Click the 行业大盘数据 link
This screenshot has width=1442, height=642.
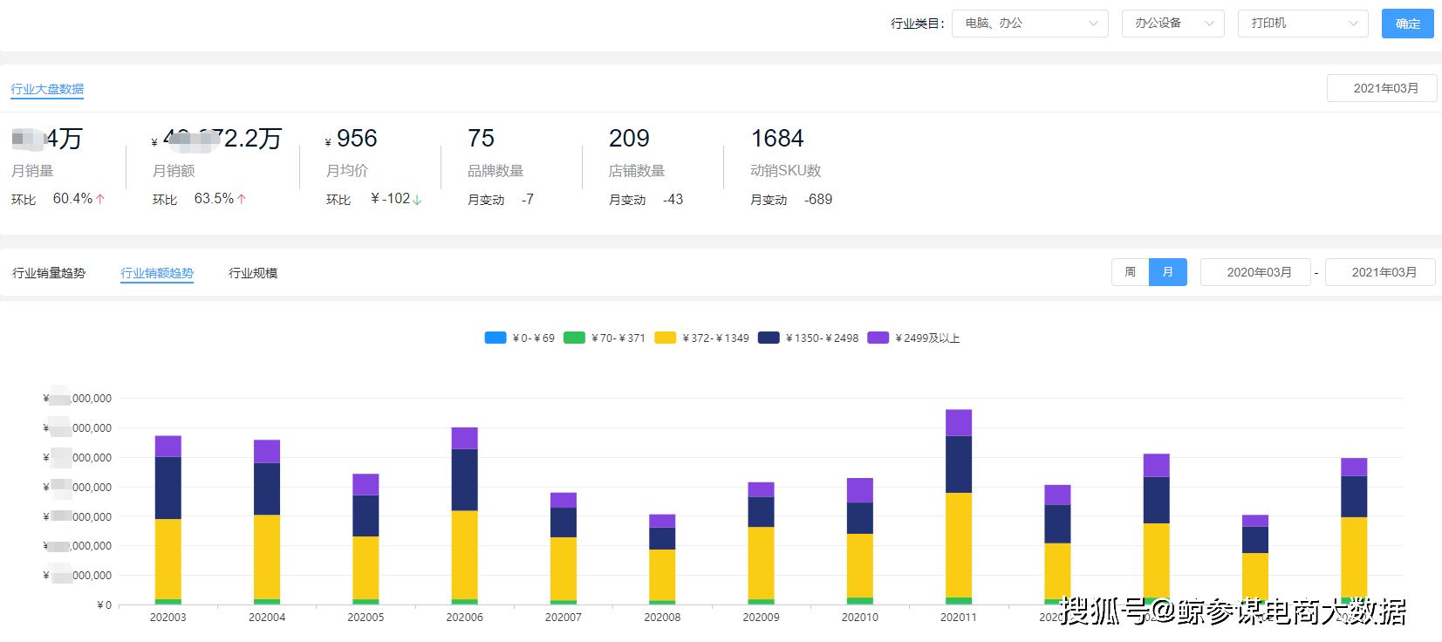[47, 89]
